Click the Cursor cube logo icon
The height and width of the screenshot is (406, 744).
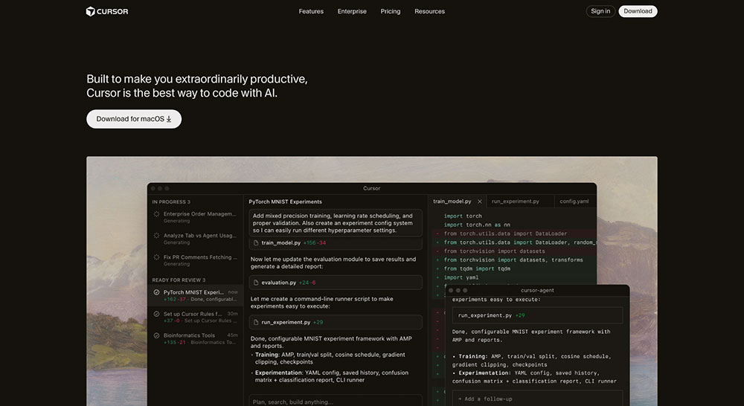pyautogui.click(x=90, y=11)
